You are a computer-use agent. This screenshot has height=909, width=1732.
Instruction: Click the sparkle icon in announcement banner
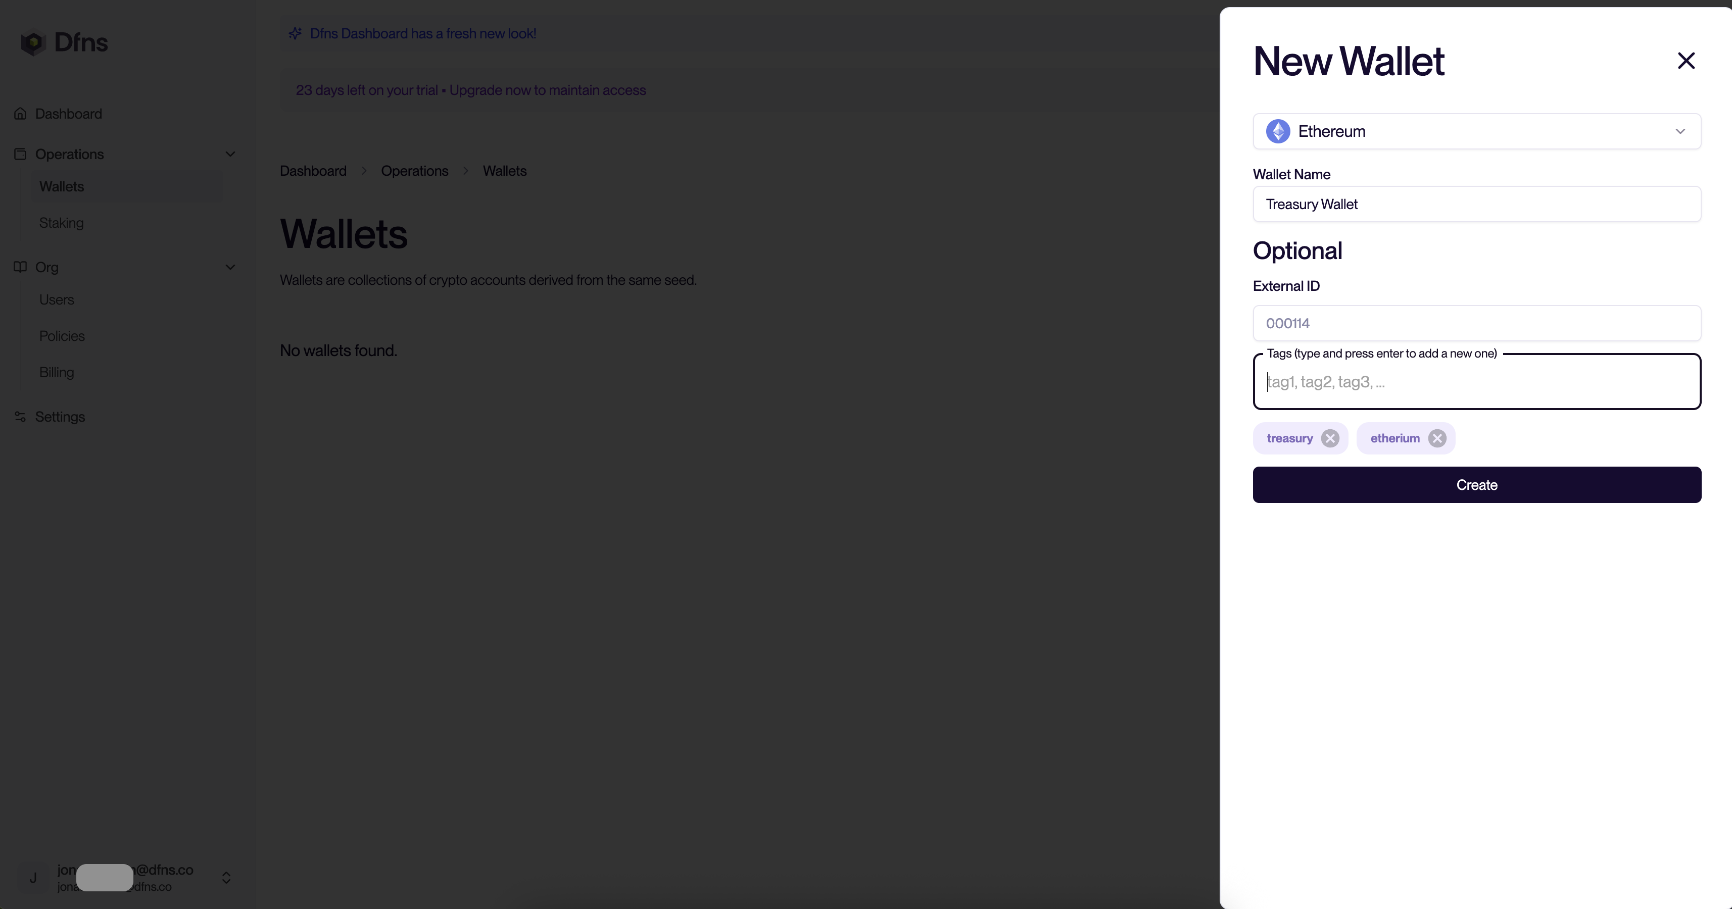coord(295,34)
